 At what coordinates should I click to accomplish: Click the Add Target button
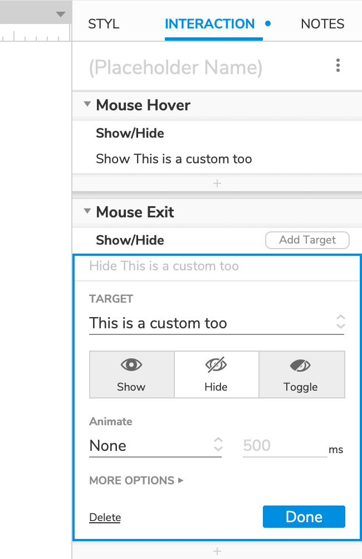(x=307, y=240)
